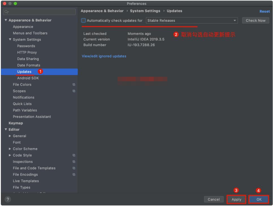This screenshot has height=206, width=273.
Task: Open the Stable Releases channel dropdown
Action: pos(192,21)
